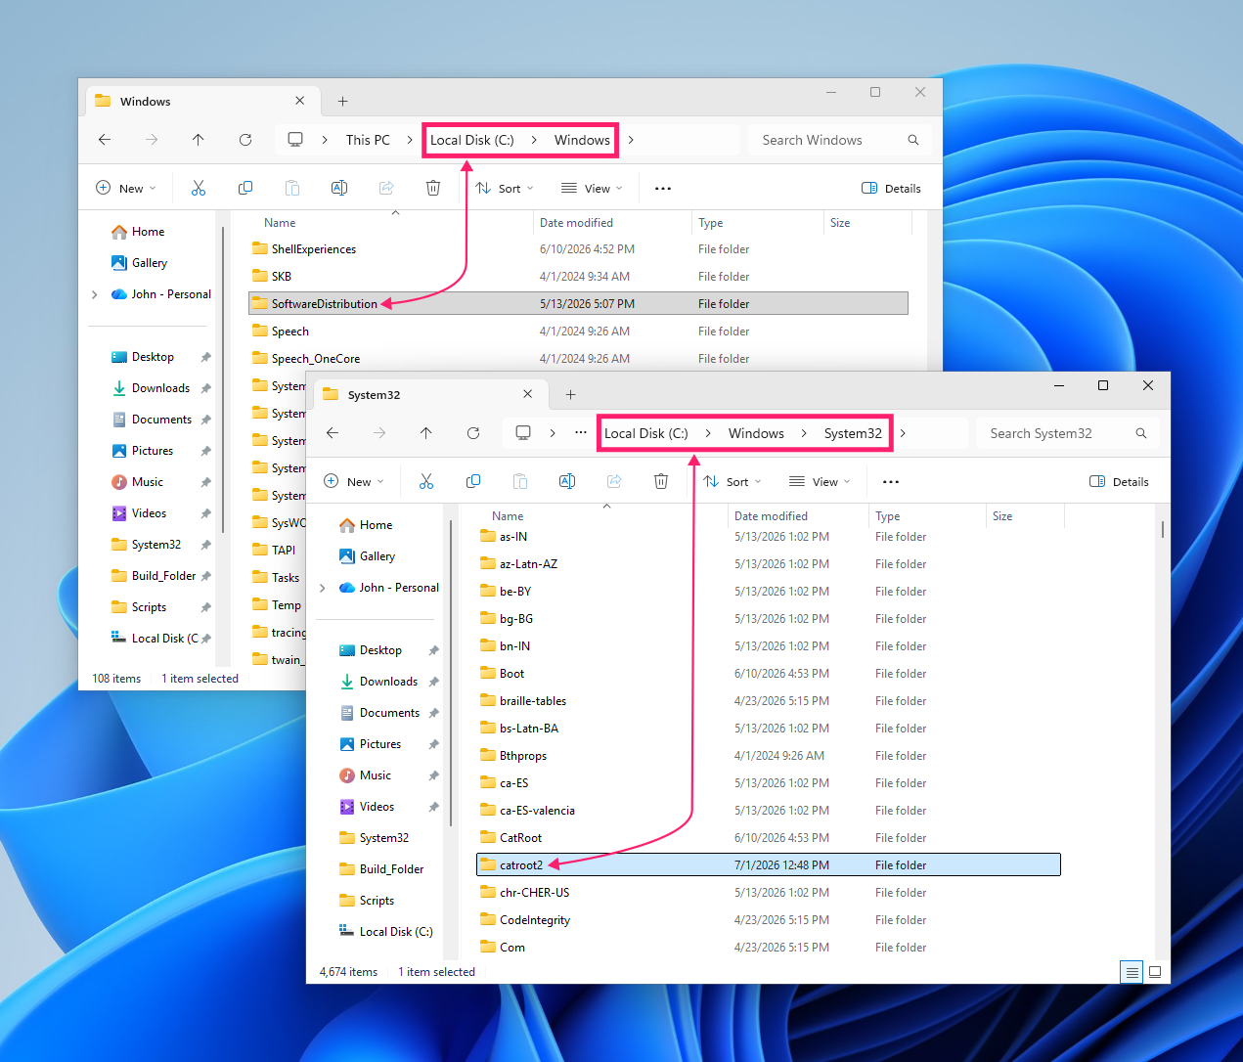Click Rename icon in System32 window toolbar

coord(567,481)
